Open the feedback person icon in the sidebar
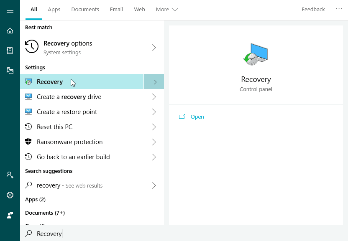Viewport: 348px width, 241px height. (x=10, y=215)
